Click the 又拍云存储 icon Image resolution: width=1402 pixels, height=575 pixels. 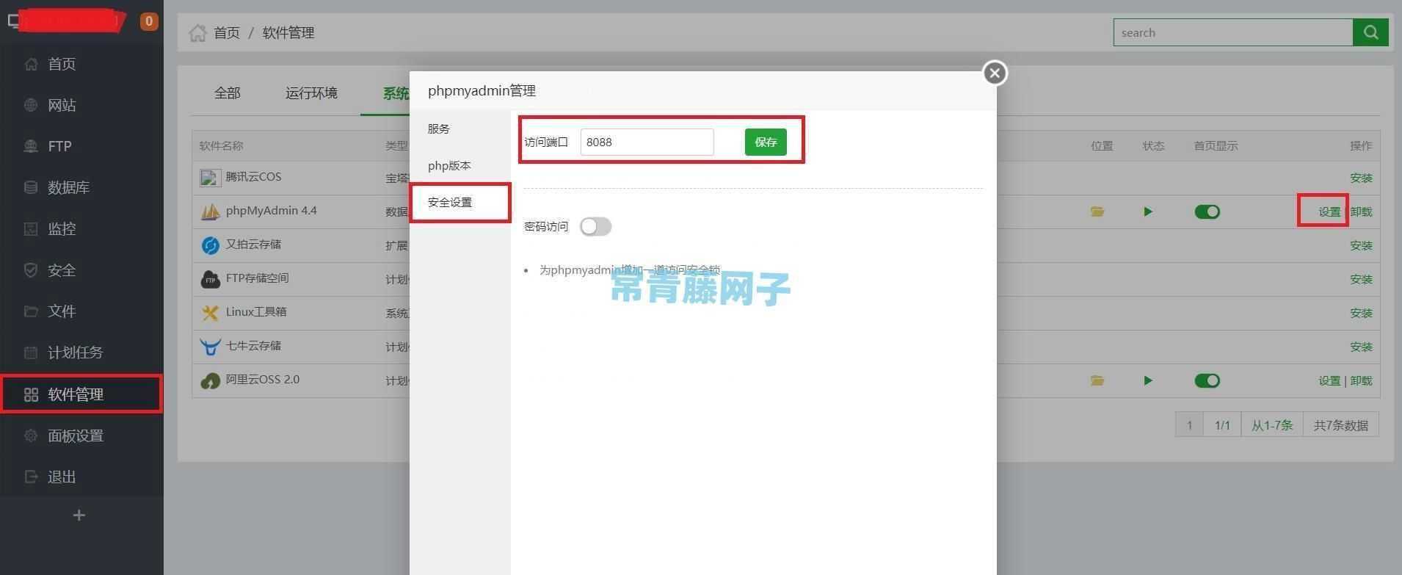click(x=210, y=245)
